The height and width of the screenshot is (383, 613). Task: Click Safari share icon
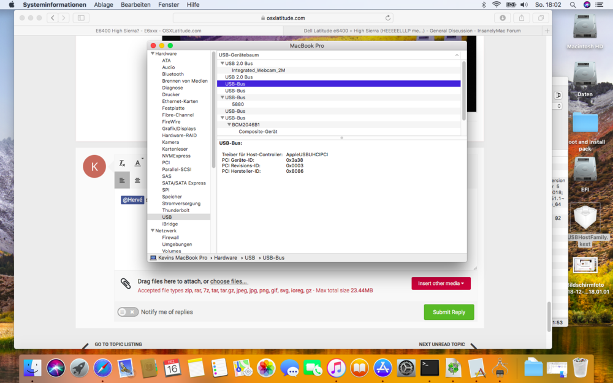(x=522, y=18)
